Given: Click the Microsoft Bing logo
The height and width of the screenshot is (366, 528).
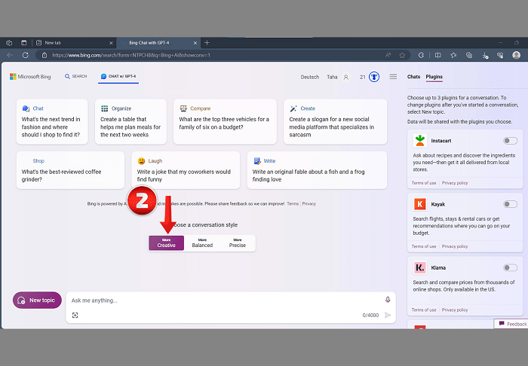Looking at the screenshot, I should click(30, 77).
